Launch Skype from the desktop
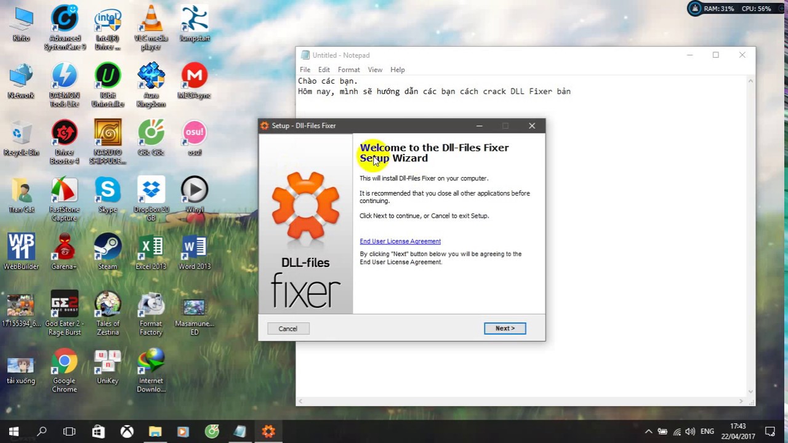Screen dimensions: 788x443 click(x=108, y=195)
